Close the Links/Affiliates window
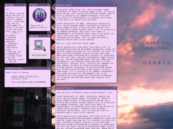 pyautogui.click(x=49, y=68)
